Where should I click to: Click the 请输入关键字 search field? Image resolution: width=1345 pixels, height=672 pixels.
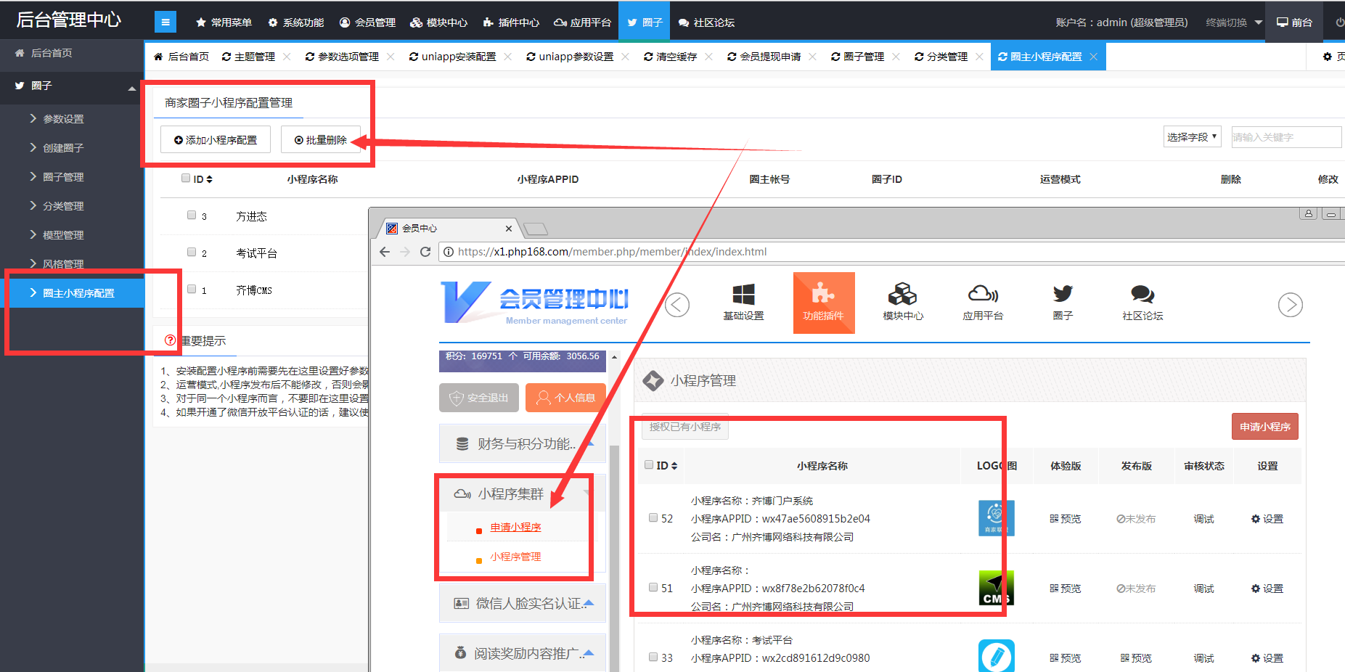pyautogui.click(x=1285, y=137)
